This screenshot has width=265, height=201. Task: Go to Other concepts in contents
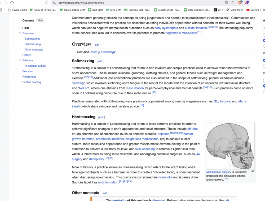coord(34,49)
